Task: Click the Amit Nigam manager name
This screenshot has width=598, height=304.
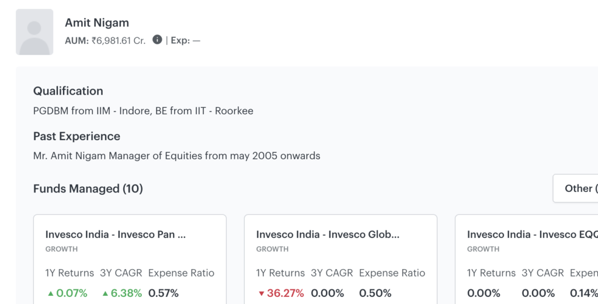Action: tap(97, 23)
